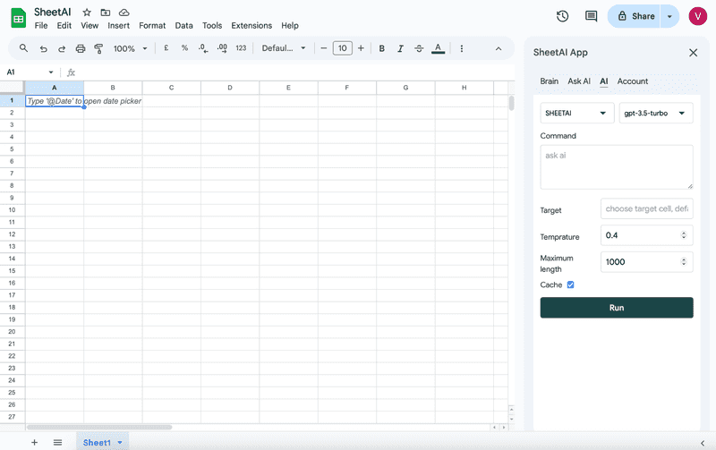Expand the side panel chevron at bottom right
This screenshot has width=716, height=450.
[x=703, y=443]
